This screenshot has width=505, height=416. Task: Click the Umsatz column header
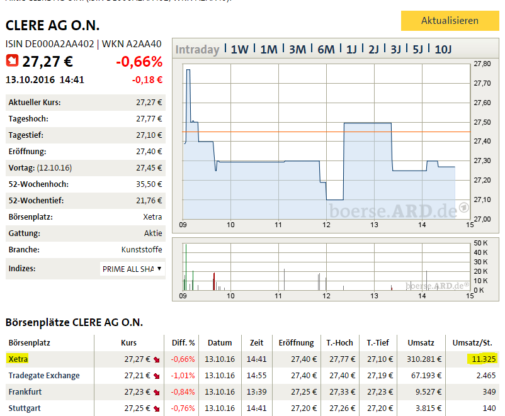click(x=421, y=342)
